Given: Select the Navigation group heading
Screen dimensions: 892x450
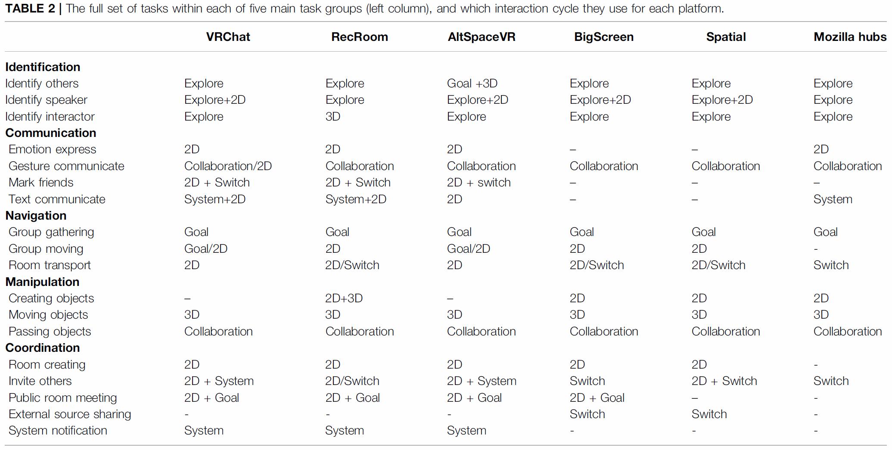Looking at the screenshot, I should (x=36, y=215).
